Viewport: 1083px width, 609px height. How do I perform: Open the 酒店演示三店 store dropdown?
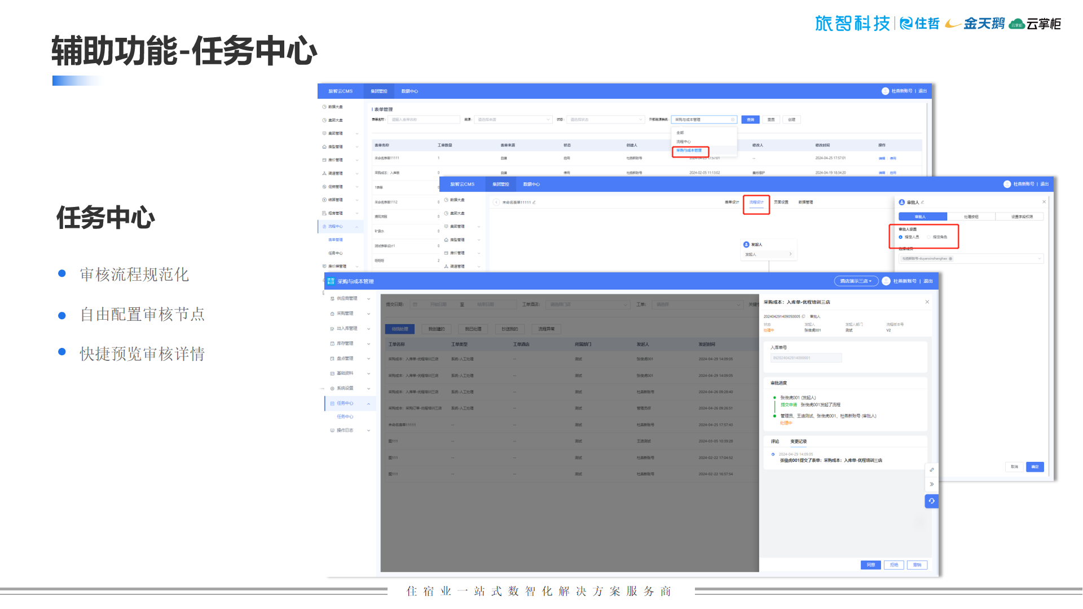pyautogui.click(x=856, y=281)
